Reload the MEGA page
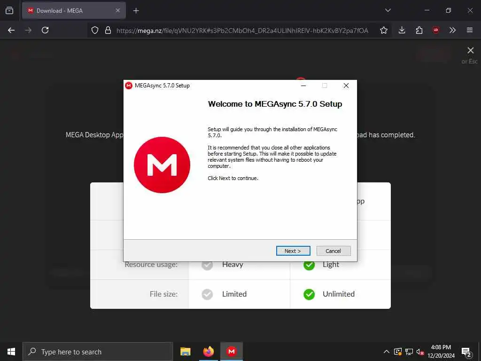The height and width of the screenshot is (361, 481). tap(45, 30)
